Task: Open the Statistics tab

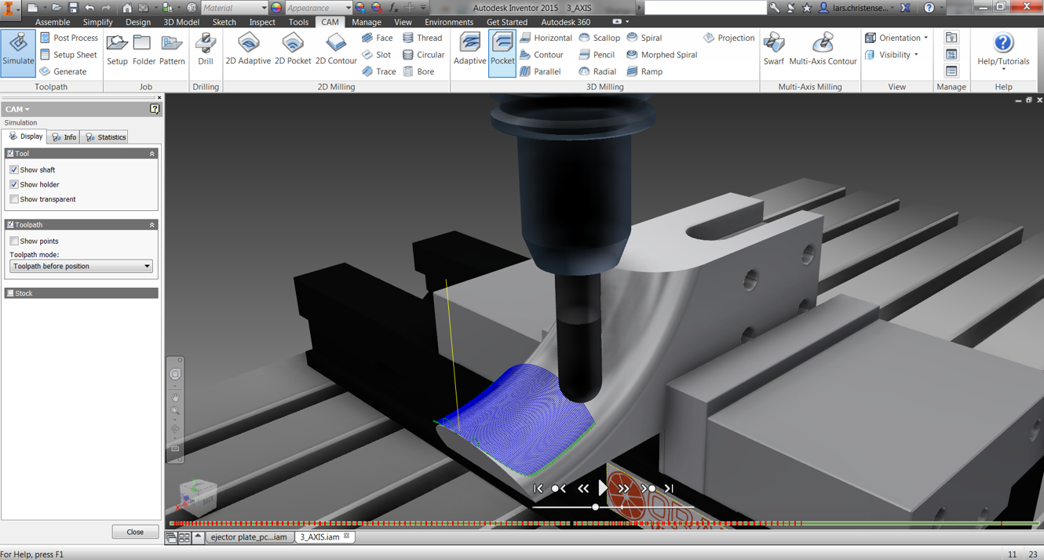Action: coord(106,137)
